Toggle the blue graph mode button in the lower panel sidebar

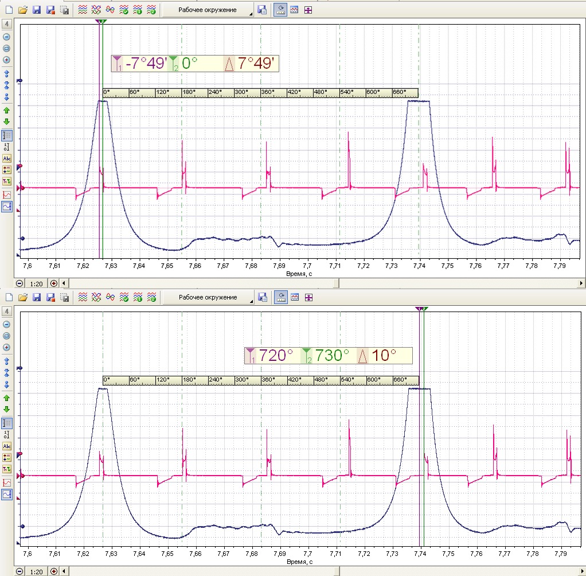coord(7,495)
